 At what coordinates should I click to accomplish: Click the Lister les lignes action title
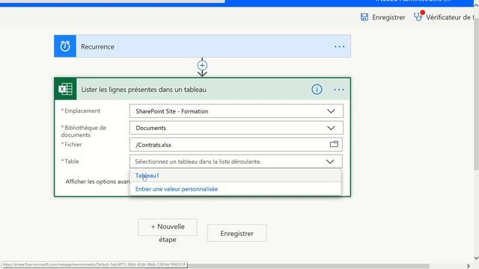(x=144, y=90)
